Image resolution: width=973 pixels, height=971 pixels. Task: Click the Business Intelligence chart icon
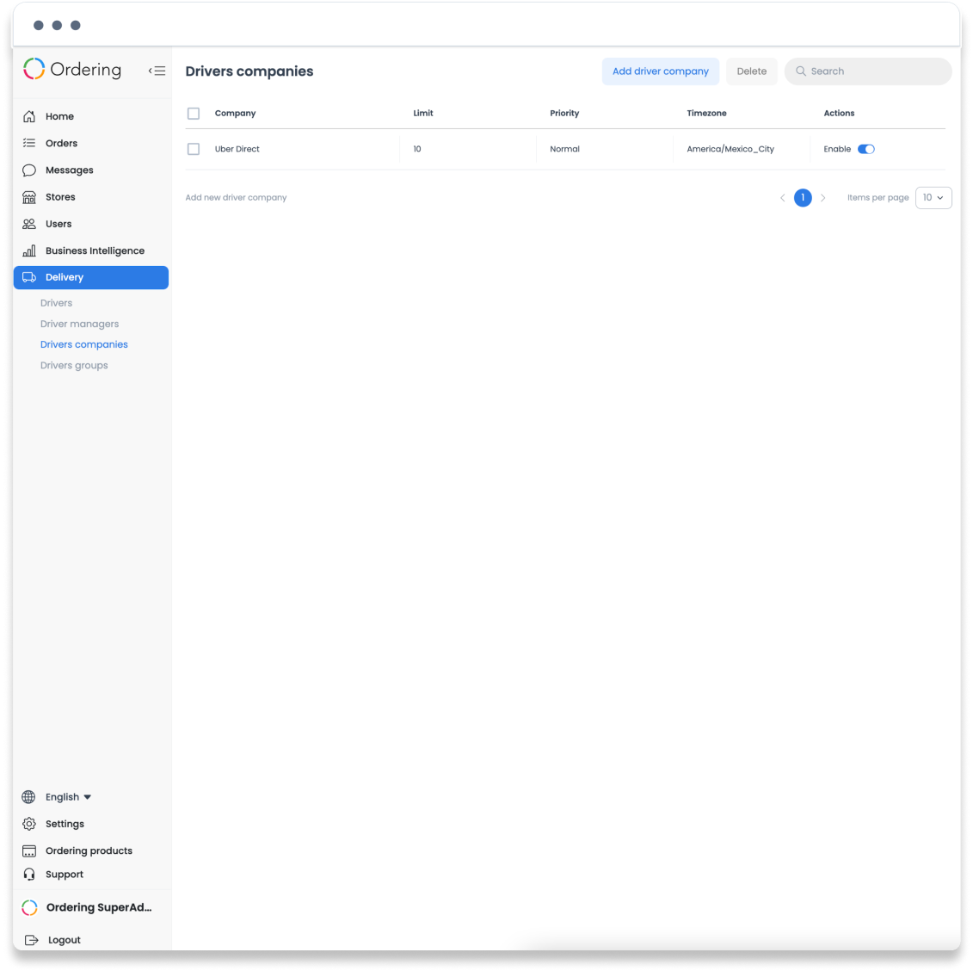(29, 250)
